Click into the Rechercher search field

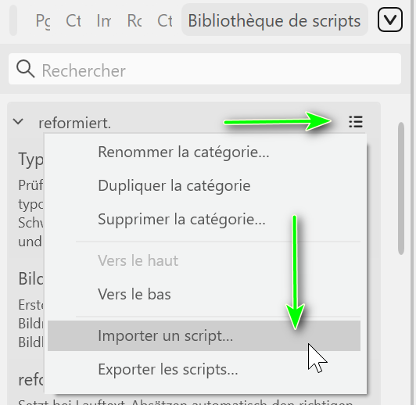[x=205, y=69]
